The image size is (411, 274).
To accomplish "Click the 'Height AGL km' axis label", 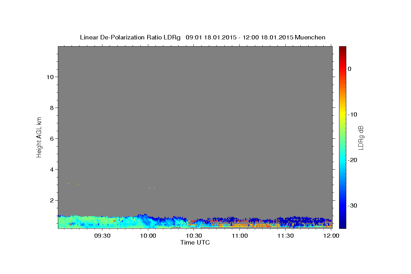I will [39, 137].
